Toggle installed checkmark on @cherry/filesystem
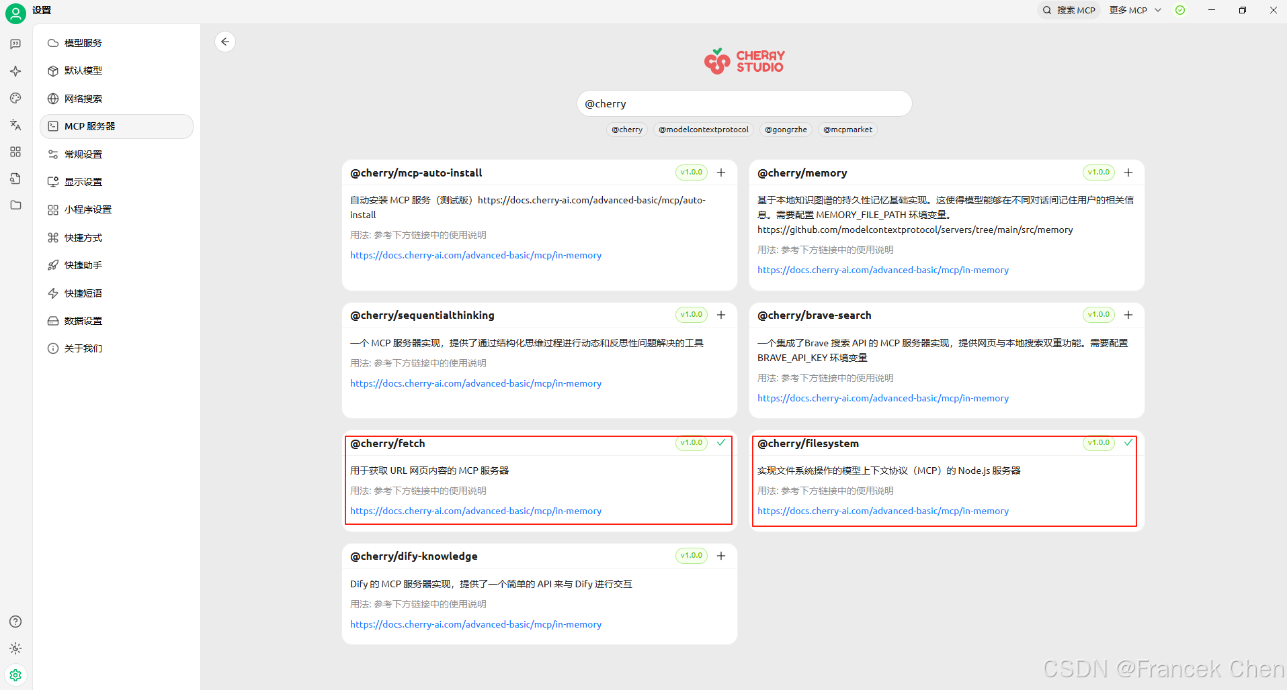 [1128, 443]
